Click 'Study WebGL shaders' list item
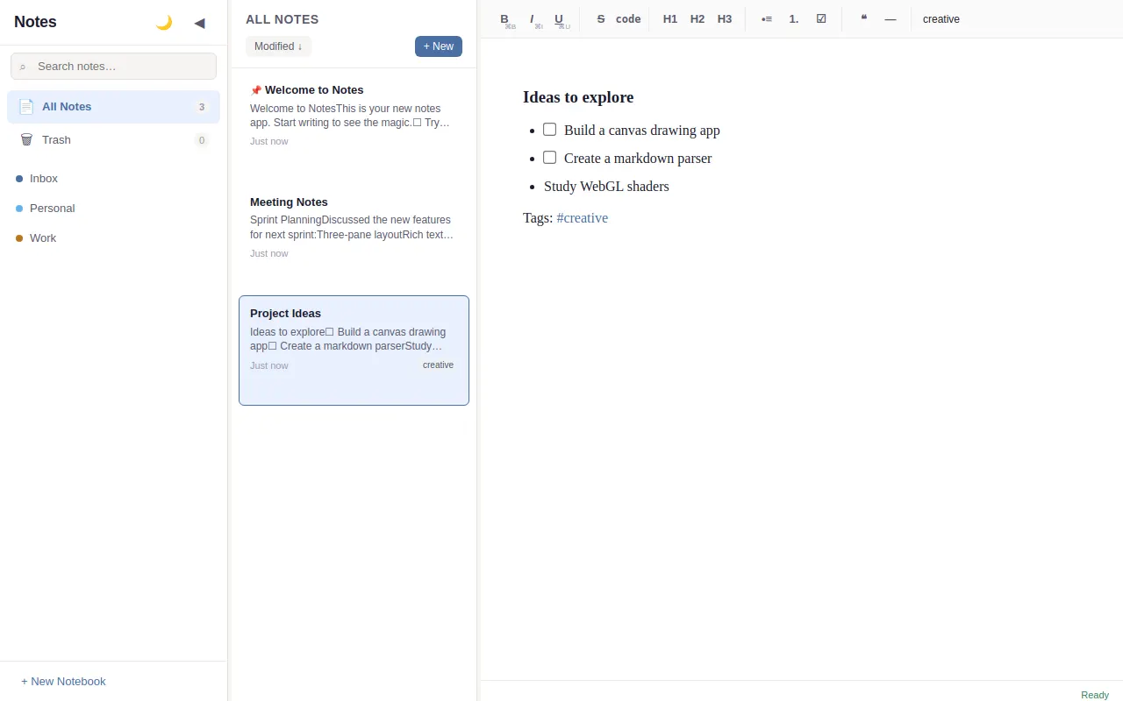Image resolution: width=1123 pixels, height=701 pixels. (606, 187)
